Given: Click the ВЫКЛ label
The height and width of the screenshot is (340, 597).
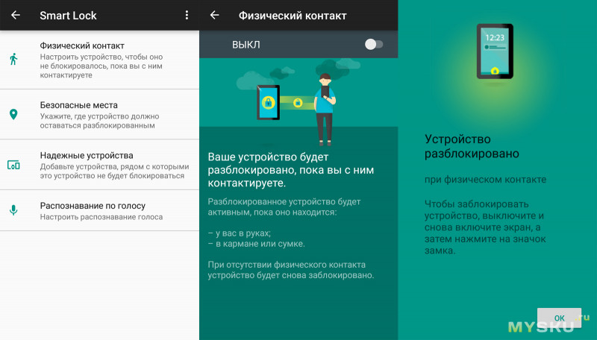Looking at the screenshot, I should pyautogui.click(x=246, y=45).
